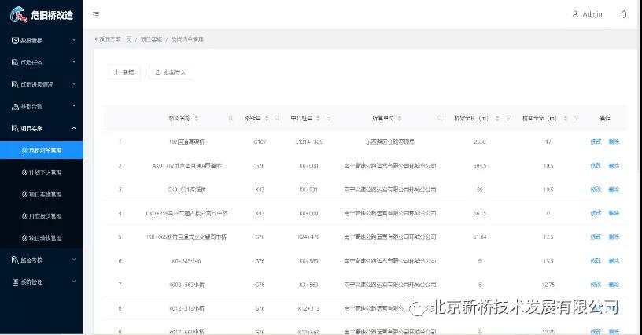Open the notification bell icon
This screenshot has height=335, width=642.
click(x=624, y=14)
